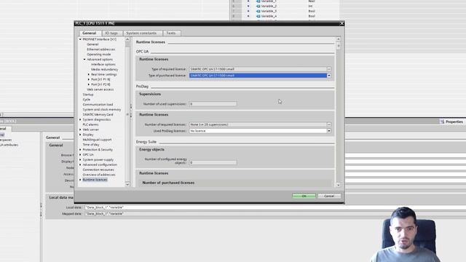Click the Cancel button
The width and height of the screenshot is (466, 262).
(x=329, y=196)
